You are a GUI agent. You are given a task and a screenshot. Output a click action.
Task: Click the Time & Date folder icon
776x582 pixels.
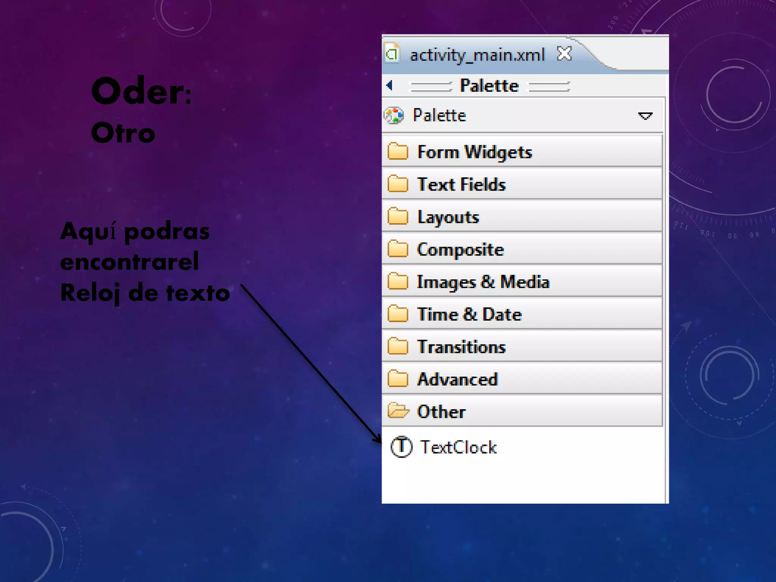[x=398, y=314]
